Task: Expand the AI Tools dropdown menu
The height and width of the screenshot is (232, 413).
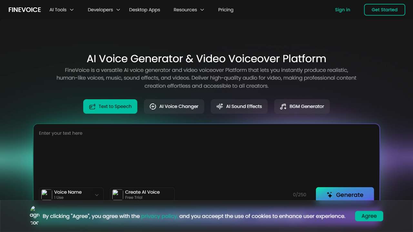Action: (62, 10)
